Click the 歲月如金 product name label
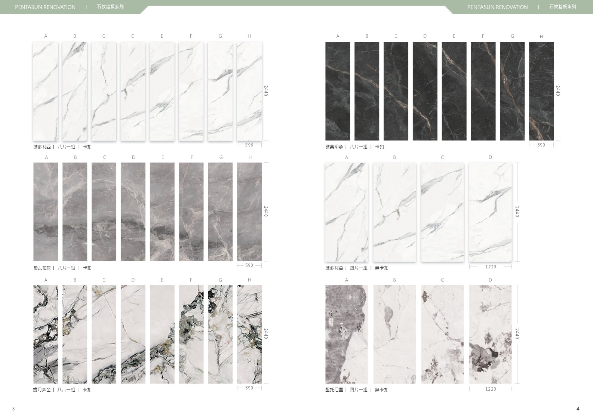Viewport: 593px width, 419px height. (42, 390)
